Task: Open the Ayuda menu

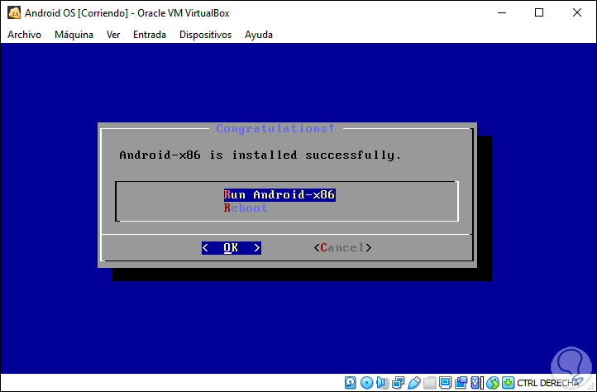Action: coord(259,35)
